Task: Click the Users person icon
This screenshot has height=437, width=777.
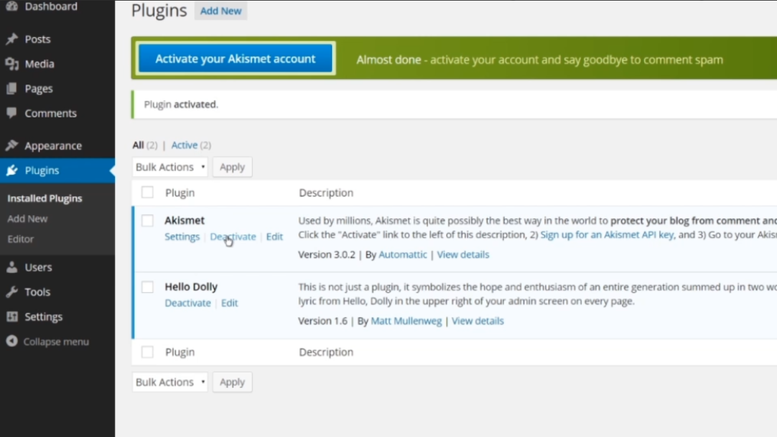Action: pyautogui.click(x=12, y=267)
